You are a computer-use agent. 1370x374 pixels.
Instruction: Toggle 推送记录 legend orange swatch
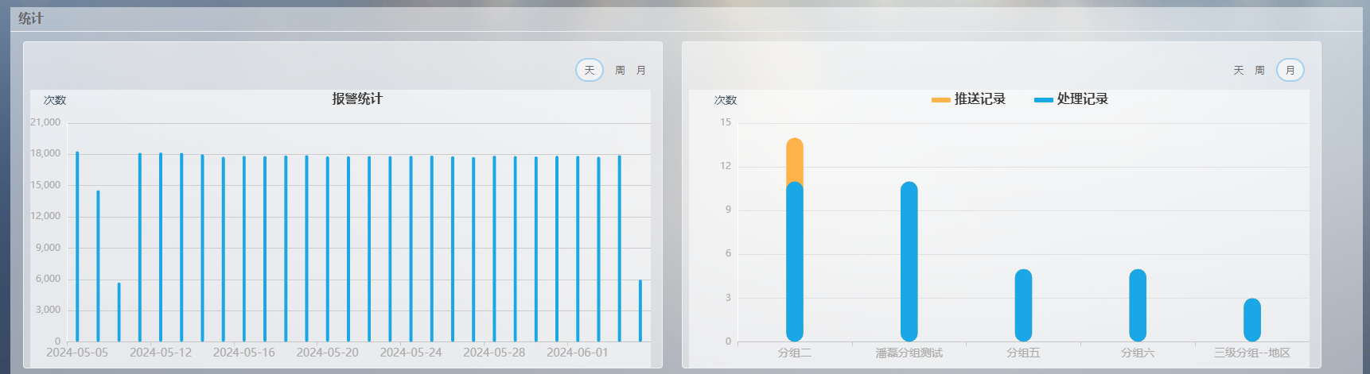tap(940, 100)
